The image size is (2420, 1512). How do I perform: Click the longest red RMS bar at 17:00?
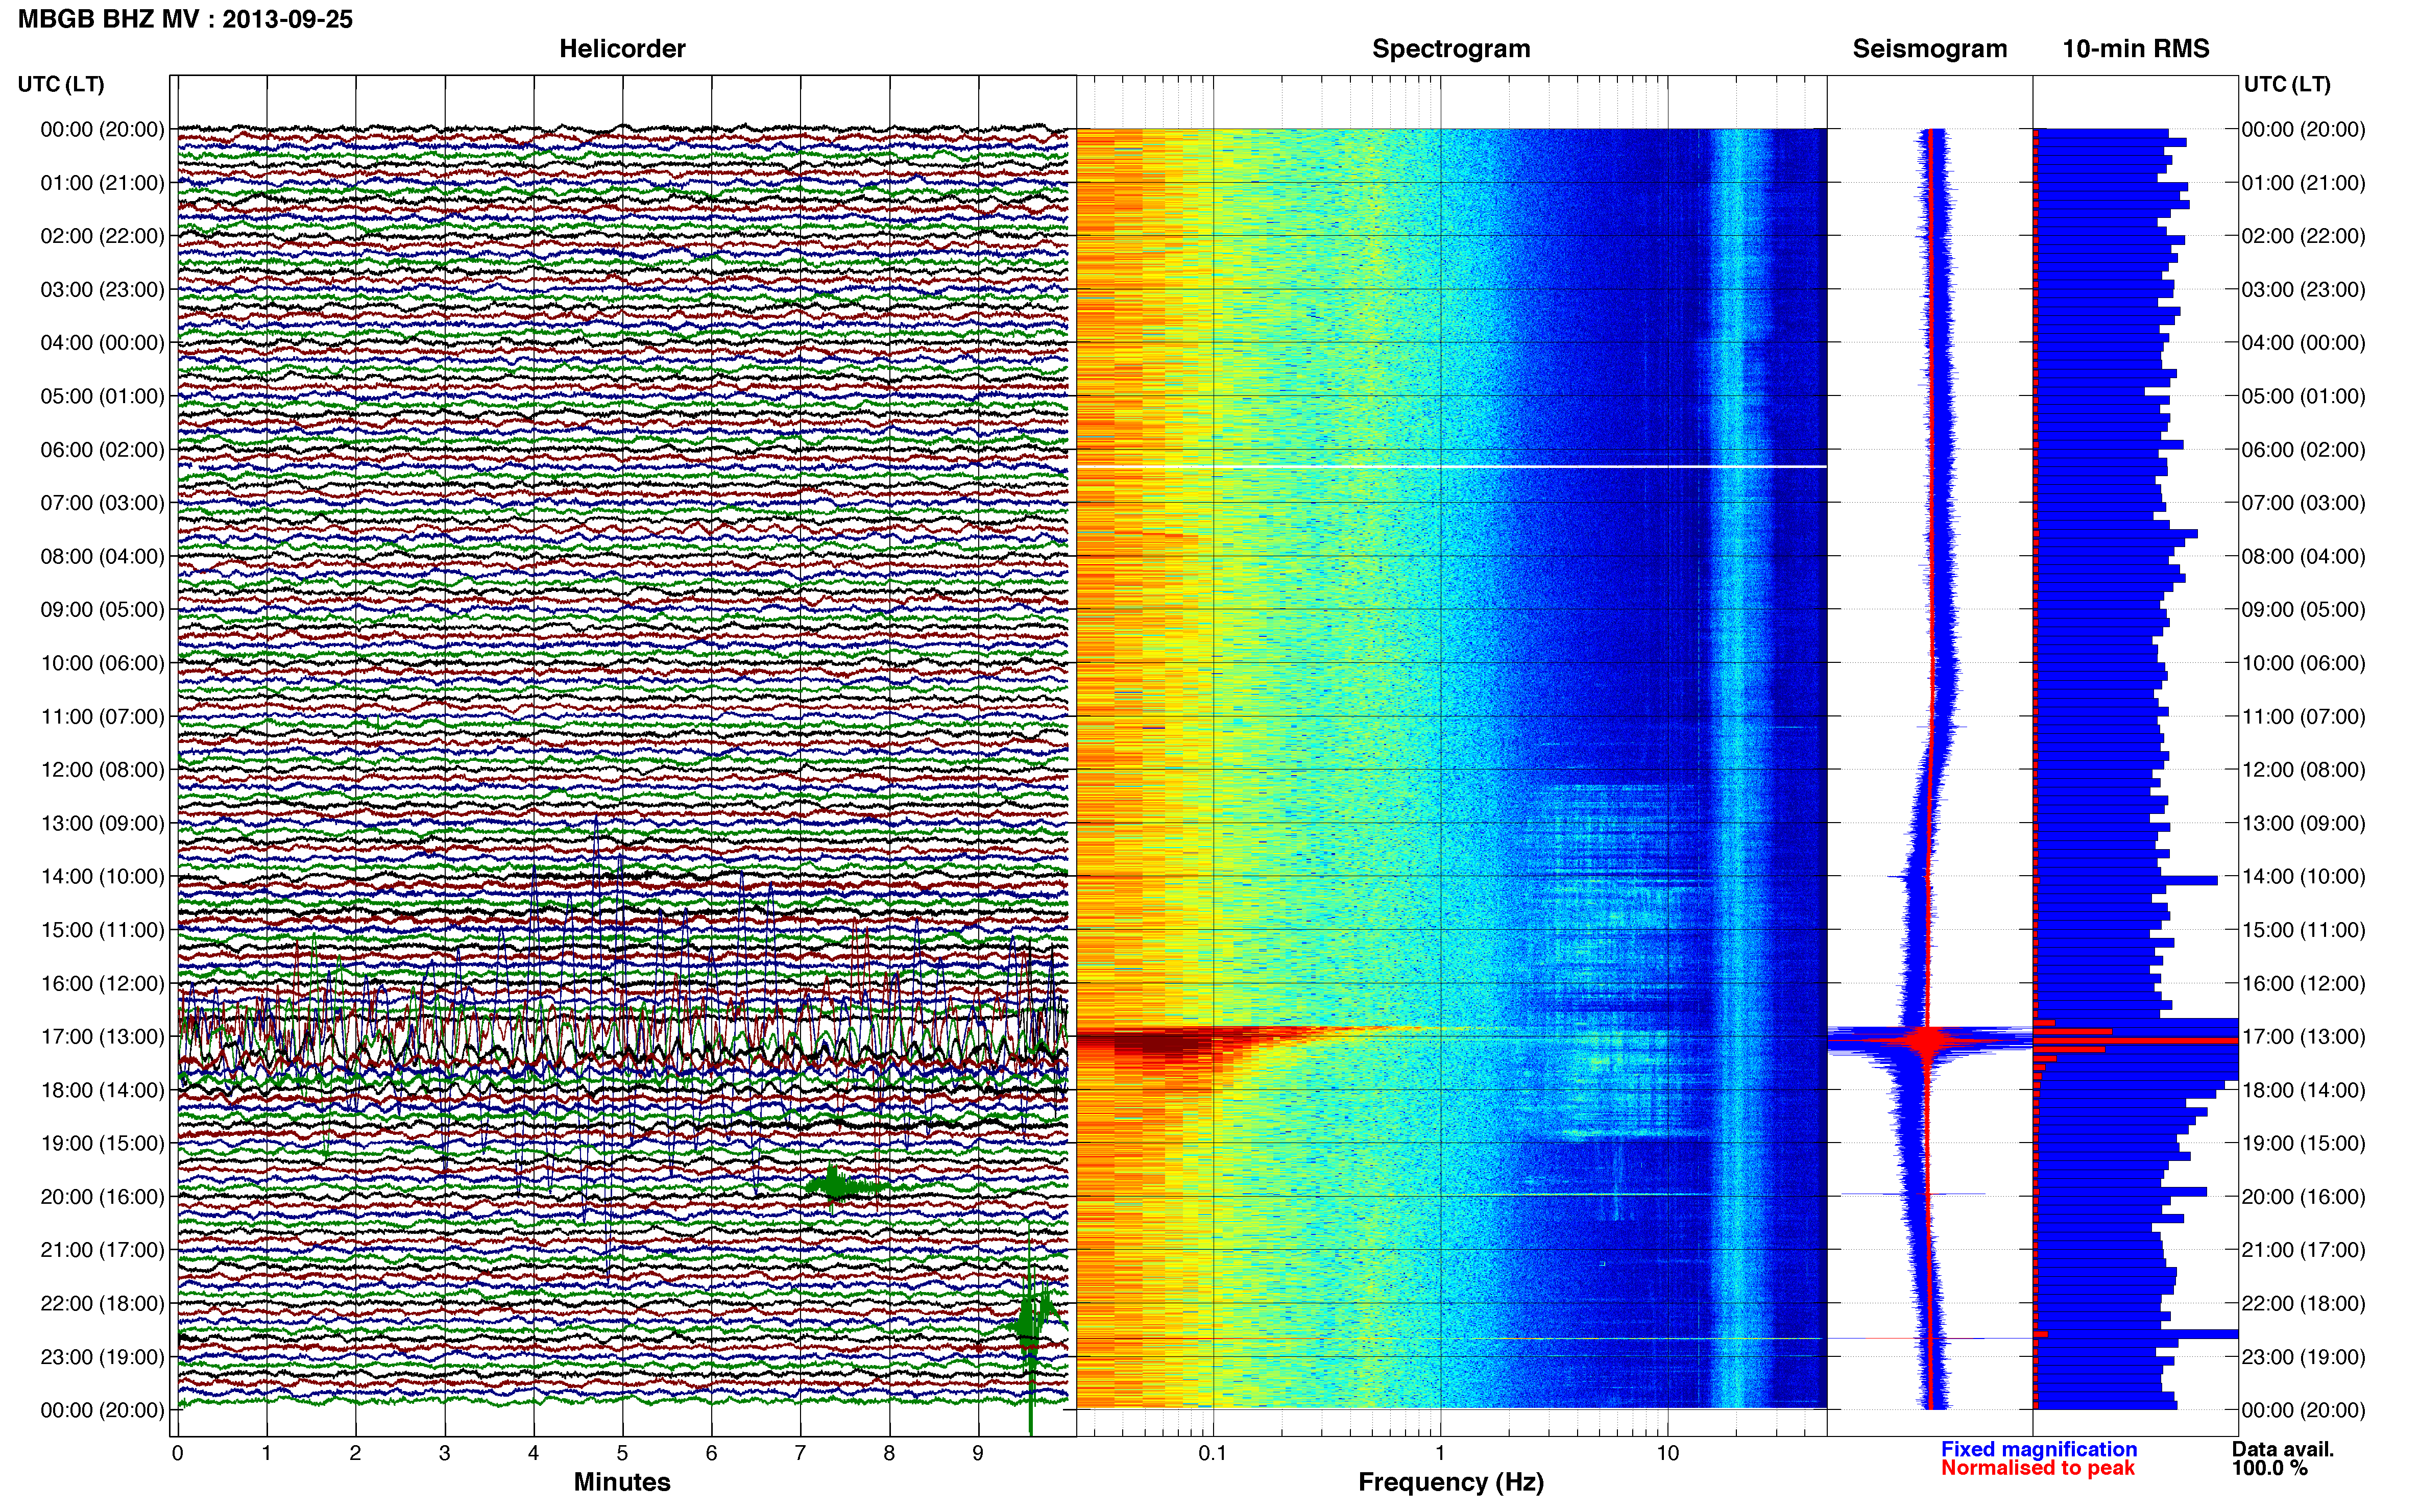2136,1041
